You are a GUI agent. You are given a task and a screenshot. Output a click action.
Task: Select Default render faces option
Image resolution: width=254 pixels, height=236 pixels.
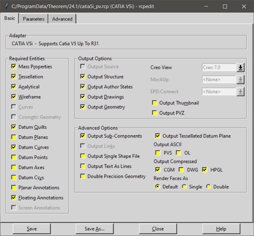click(157, 187)
